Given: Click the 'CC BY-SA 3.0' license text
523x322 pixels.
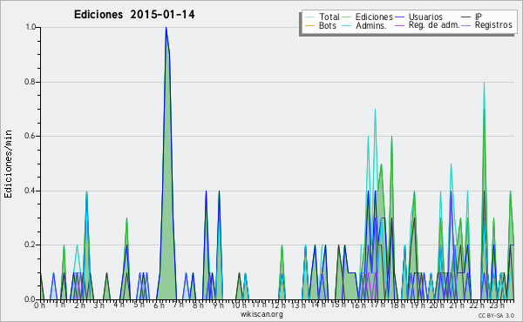Looking at the screenshot, I should click(496, 316).
